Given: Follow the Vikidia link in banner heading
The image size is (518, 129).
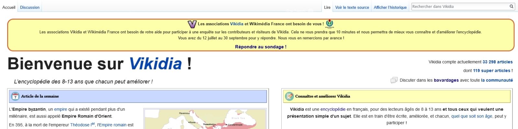Looking at the screenshot, I should click(237, 24).
